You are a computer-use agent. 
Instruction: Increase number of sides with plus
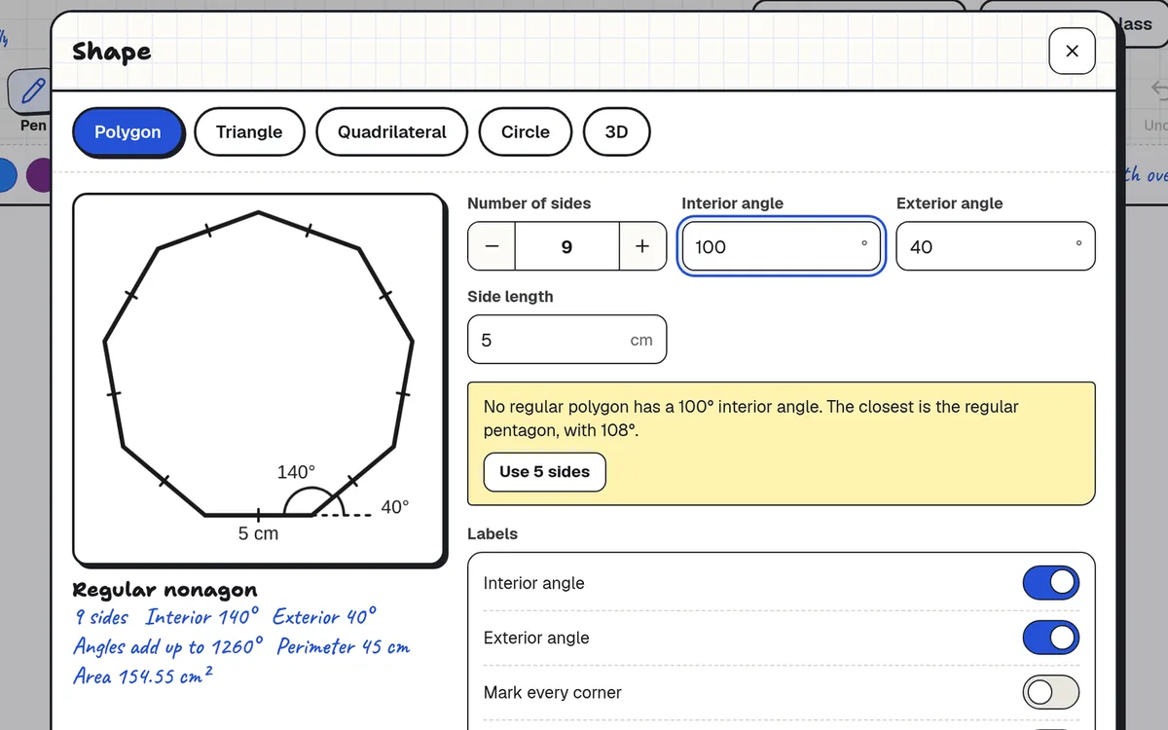(x=642, y=246)
